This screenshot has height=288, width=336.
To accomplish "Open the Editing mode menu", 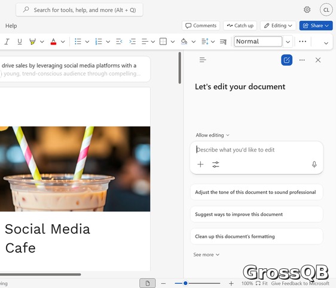I will 278,26.
